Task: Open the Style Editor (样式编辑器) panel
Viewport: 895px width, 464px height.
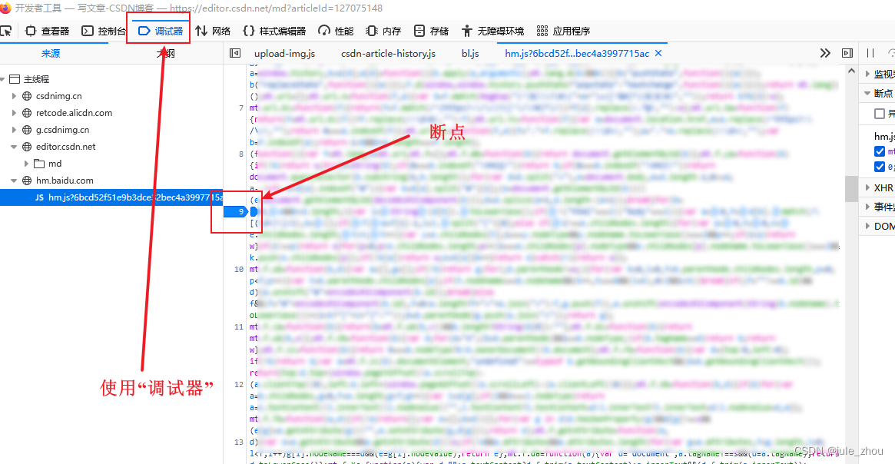Action: tap(274, 31)
